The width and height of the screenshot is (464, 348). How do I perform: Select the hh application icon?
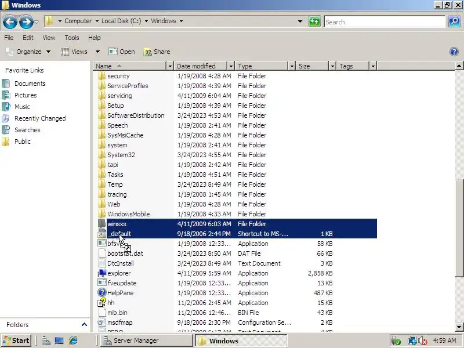tap(102, 302)
